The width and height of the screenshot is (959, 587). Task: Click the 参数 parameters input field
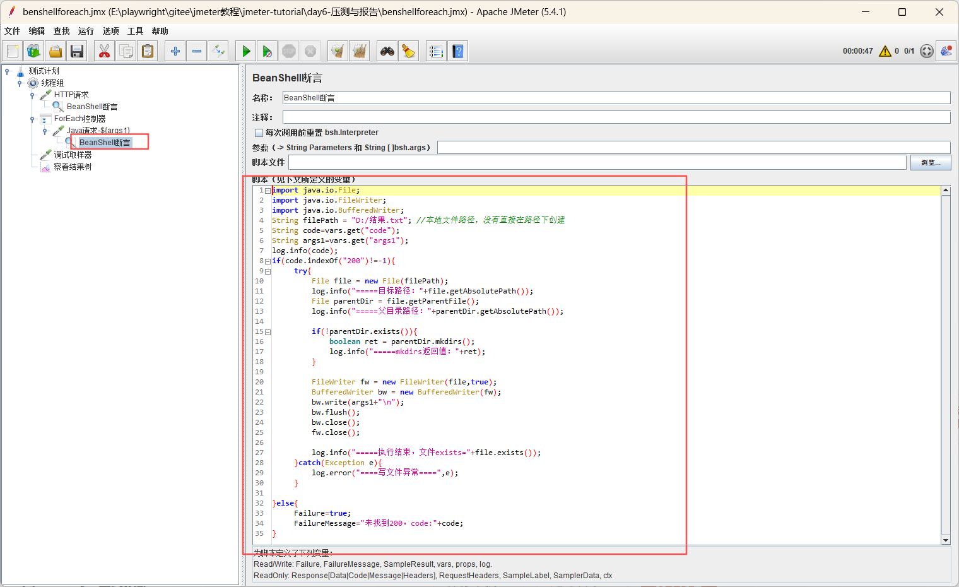pyautogui.click(x=694, y=147)
